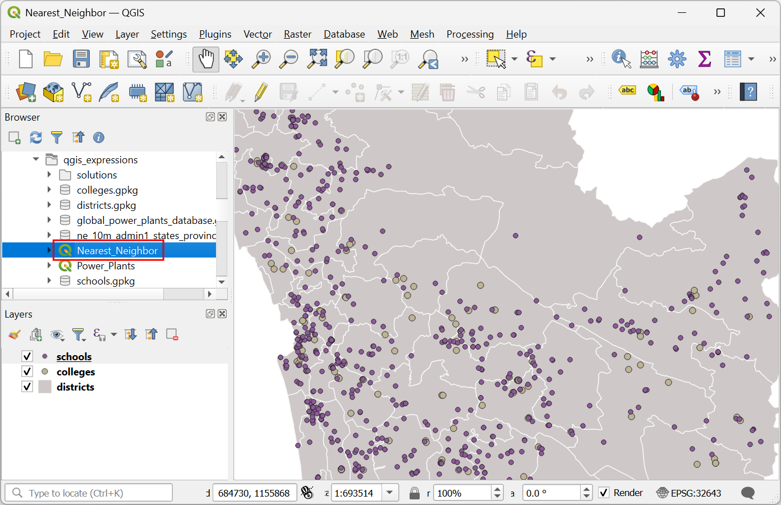This screenshot has width=781, height=505.
Task: Open the Help question mark icon
Action: [x=749, y=91]
